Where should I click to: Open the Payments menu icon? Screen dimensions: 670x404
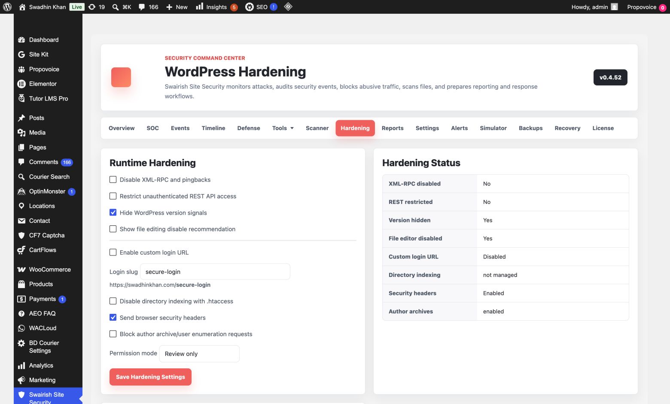(21, 299)
